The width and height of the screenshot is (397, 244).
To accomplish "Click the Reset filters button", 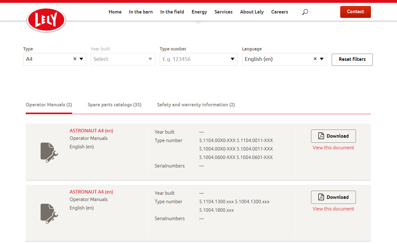I will click(352, 60).
